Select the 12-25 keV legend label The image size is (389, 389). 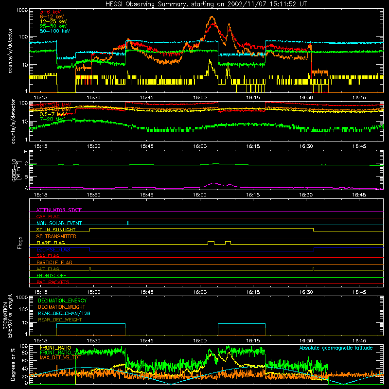(x=53, y=21)
